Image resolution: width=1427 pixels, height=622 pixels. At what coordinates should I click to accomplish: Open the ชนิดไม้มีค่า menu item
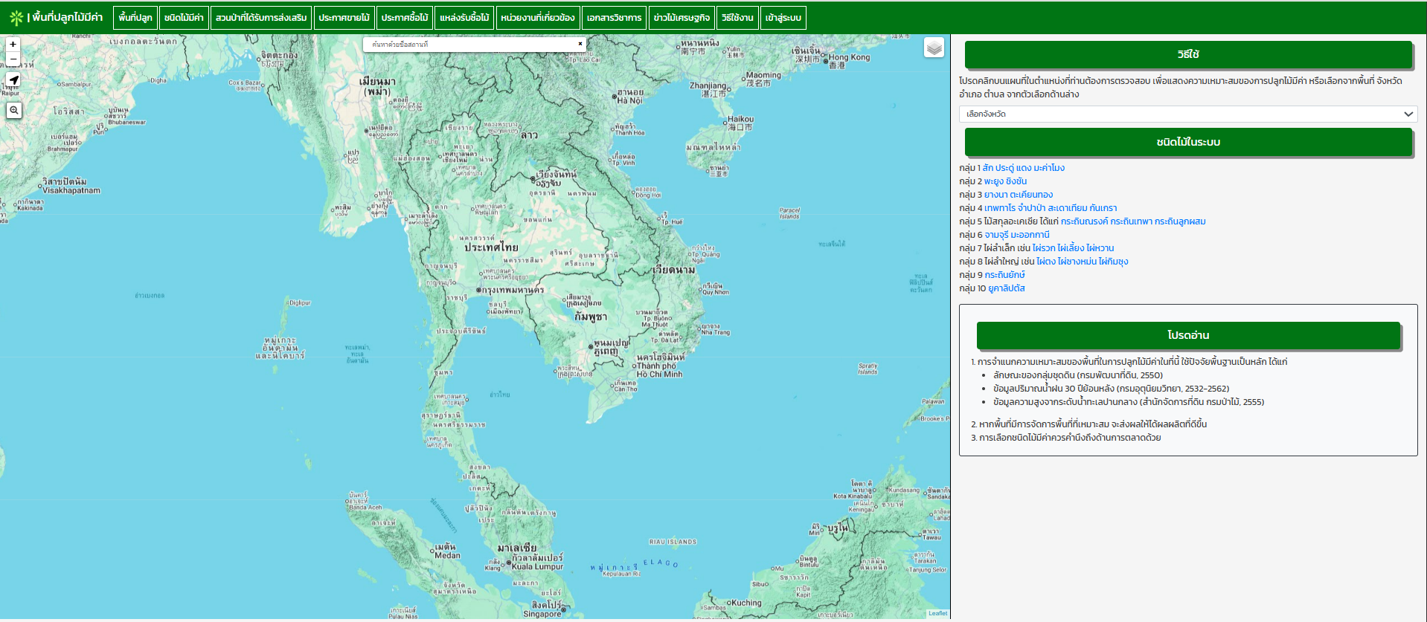[x=184, y=18]
